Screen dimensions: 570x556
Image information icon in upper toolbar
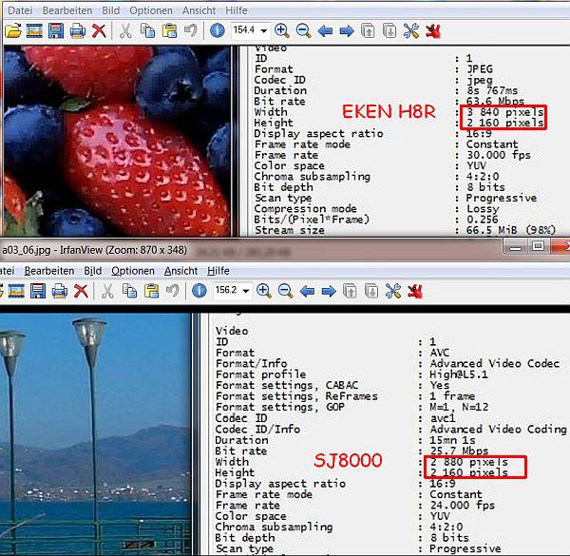click(218, 30)
